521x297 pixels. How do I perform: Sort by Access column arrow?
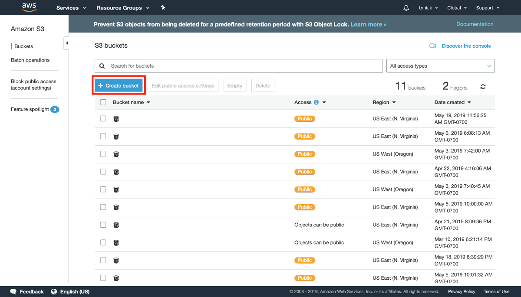click(x=324, y=103)
